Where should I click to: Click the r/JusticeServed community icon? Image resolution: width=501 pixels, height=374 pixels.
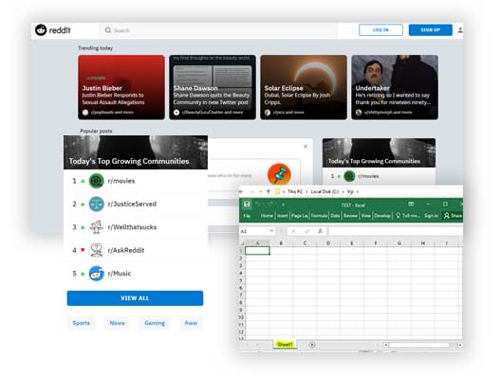(x=96, y=205)
